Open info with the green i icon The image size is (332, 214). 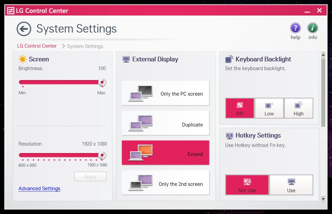tap(313, 28)
